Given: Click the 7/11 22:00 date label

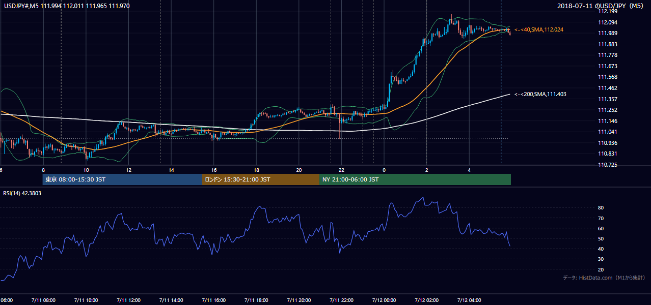Looking at the screenshot, I should coord(341,300).
